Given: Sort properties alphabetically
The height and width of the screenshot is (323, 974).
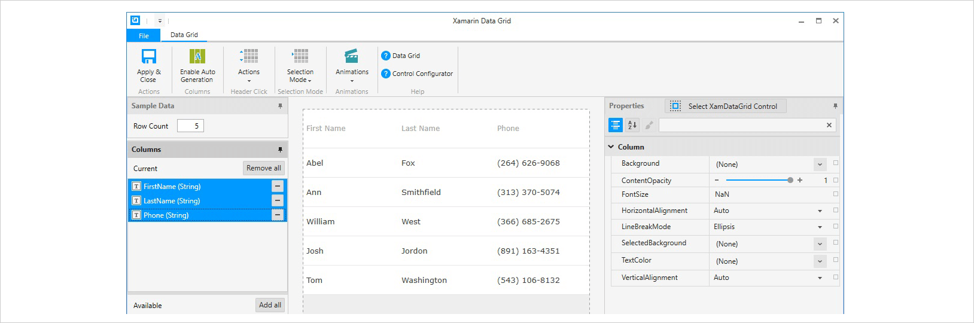Looking at the screenshot, I should 632,125.
